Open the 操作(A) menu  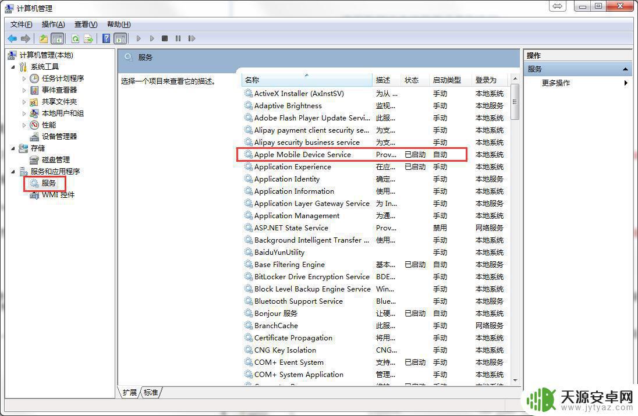[54, 24]
